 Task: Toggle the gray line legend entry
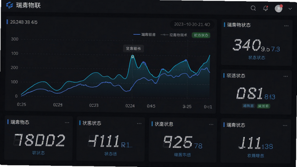click(x=174, y=35)
